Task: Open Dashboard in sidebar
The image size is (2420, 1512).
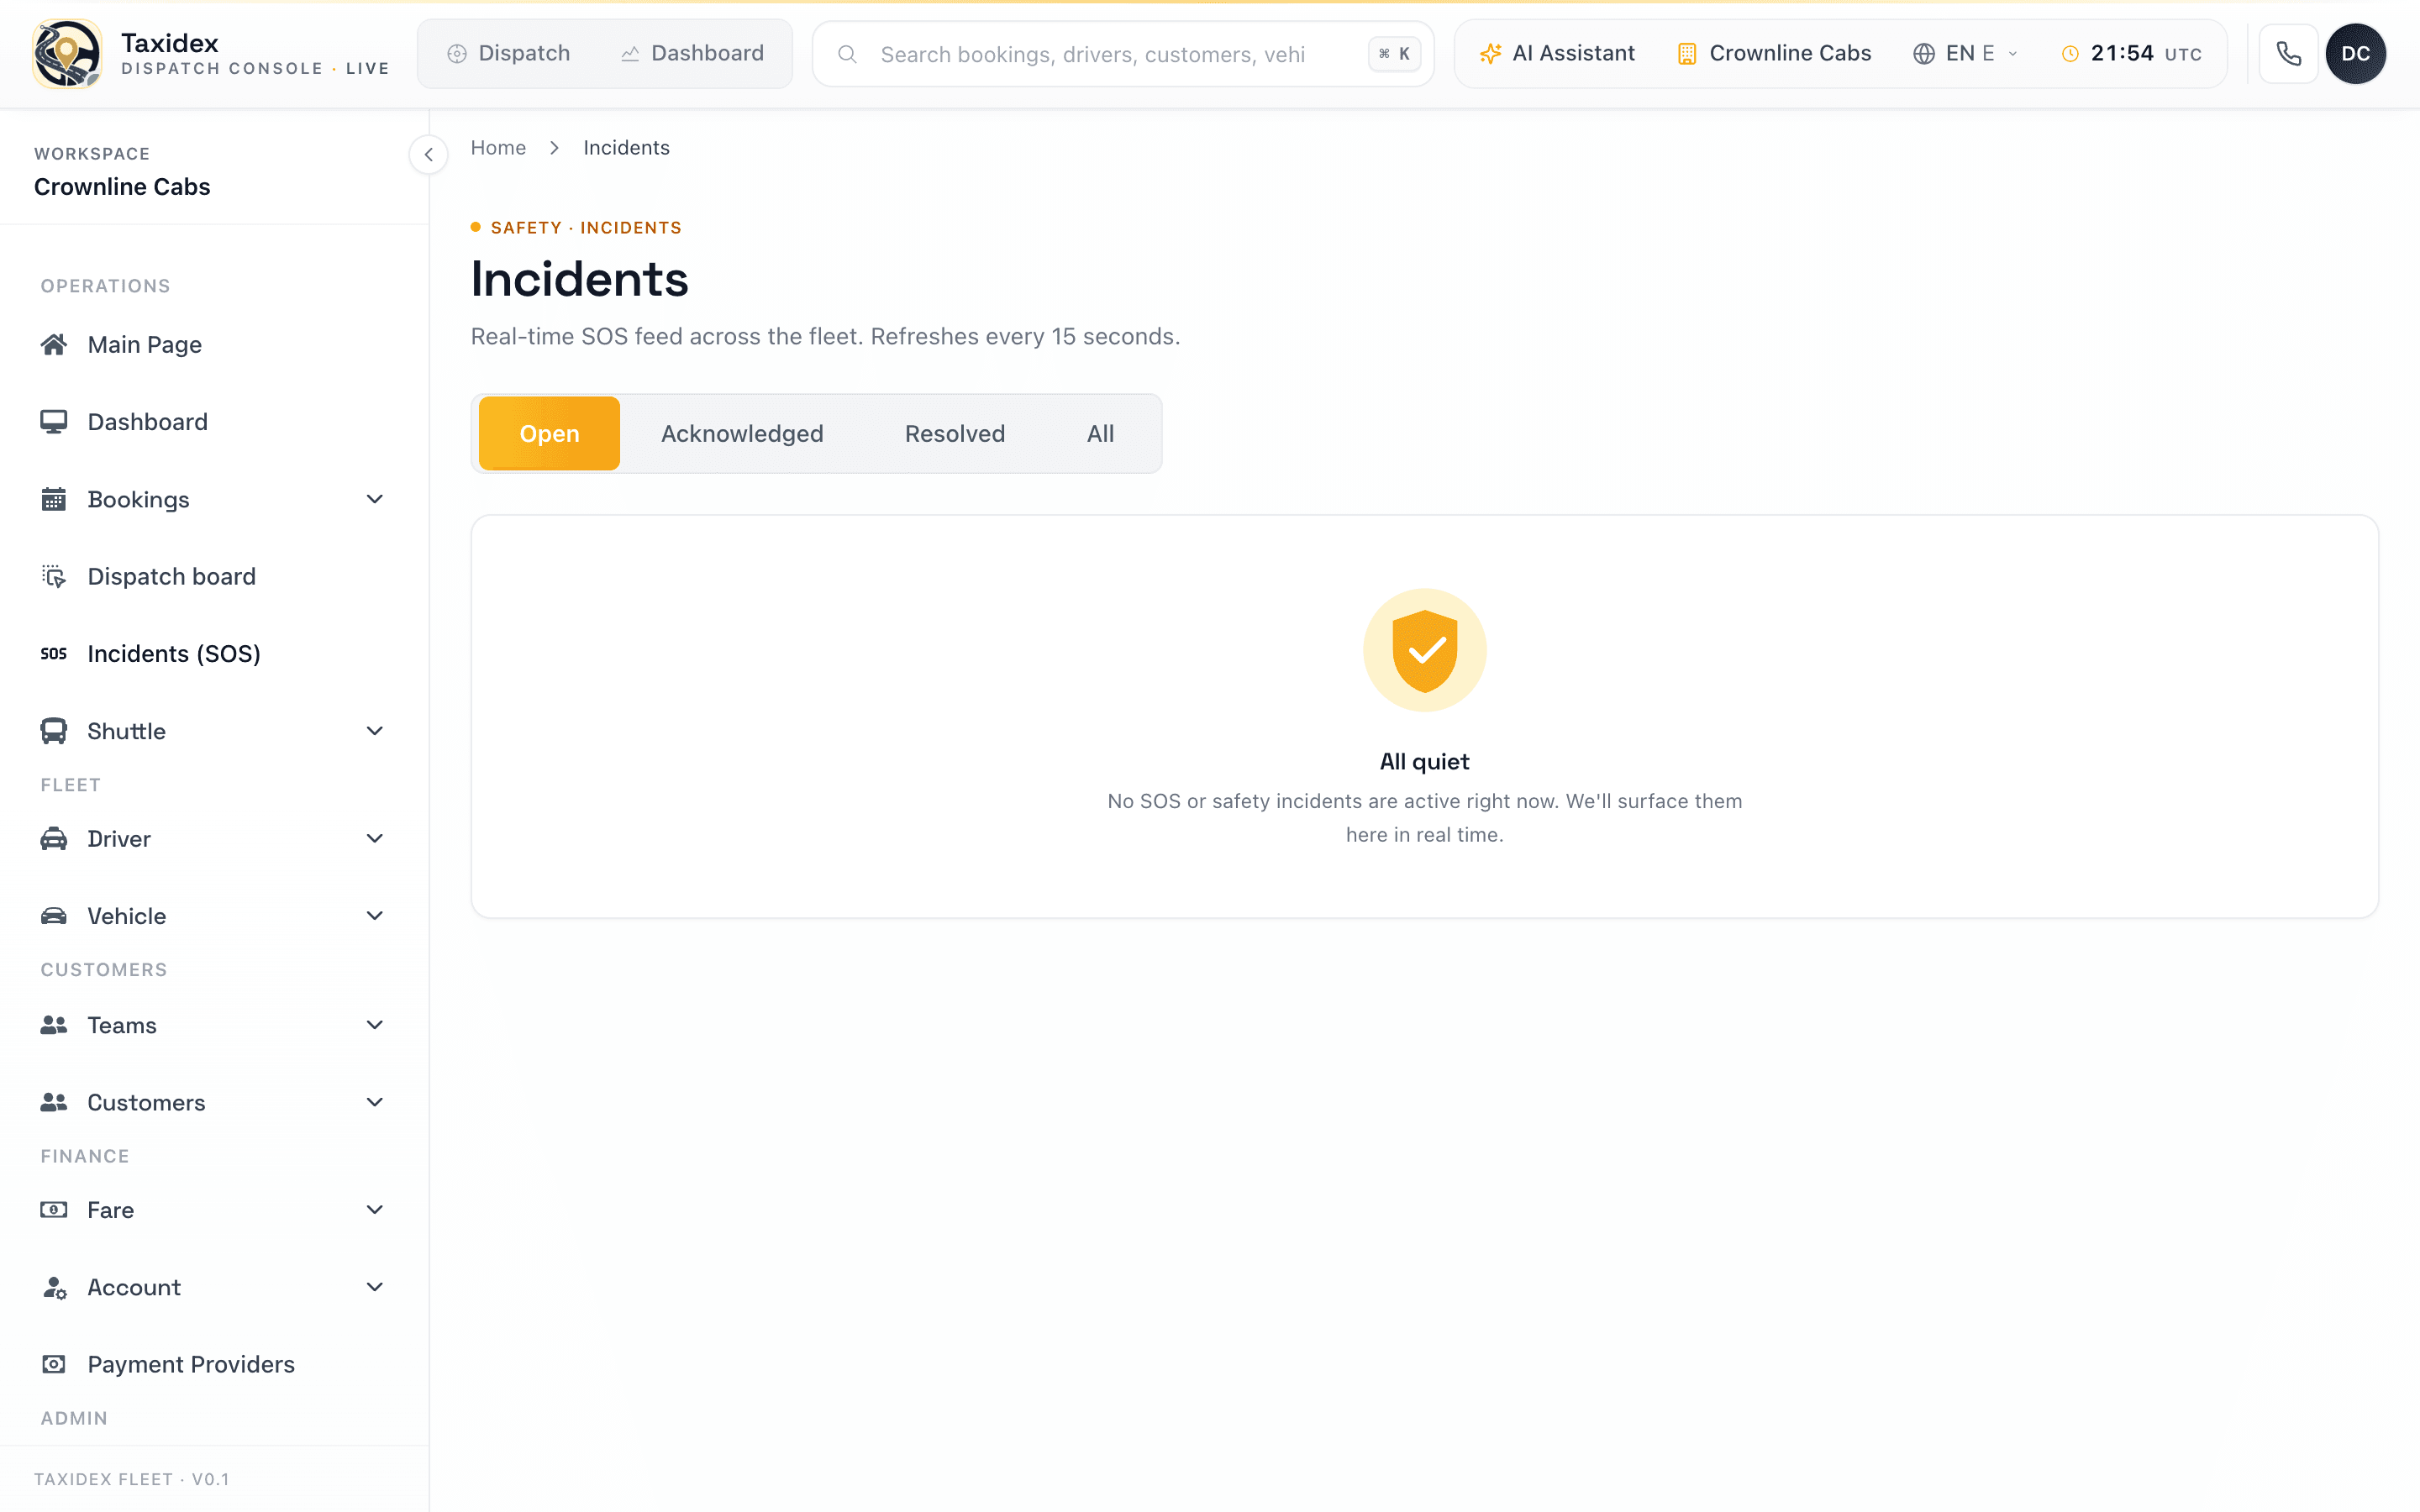Action: coord(214,422)
